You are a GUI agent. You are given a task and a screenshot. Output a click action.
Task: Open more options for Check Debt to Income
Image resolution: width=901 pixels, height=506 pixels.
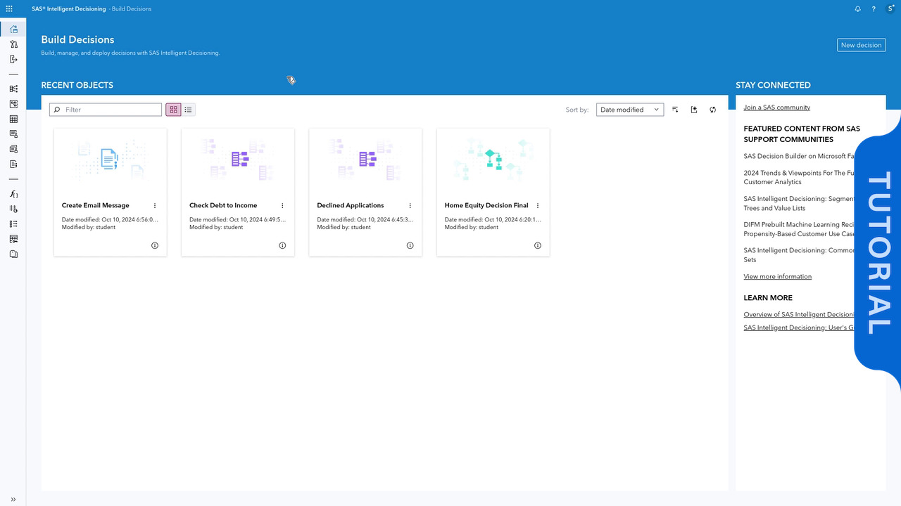[x=282, y=206]
